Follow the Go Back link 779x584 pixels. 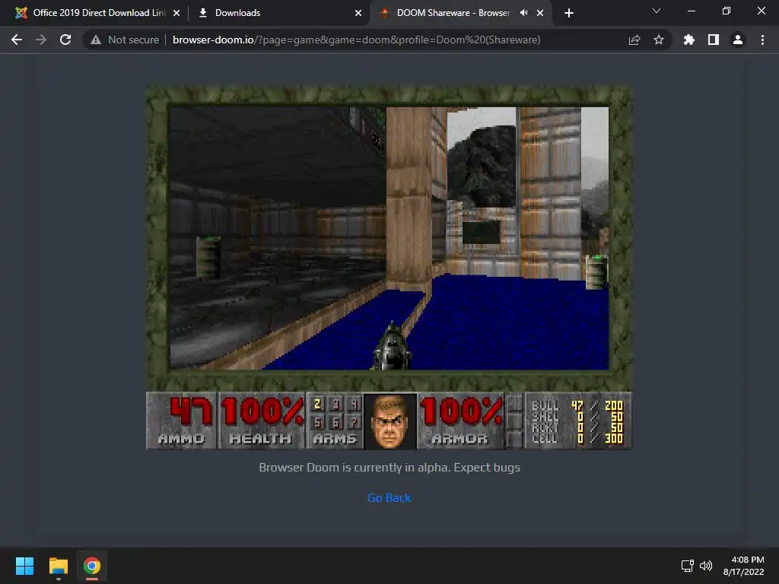[389, 497]
